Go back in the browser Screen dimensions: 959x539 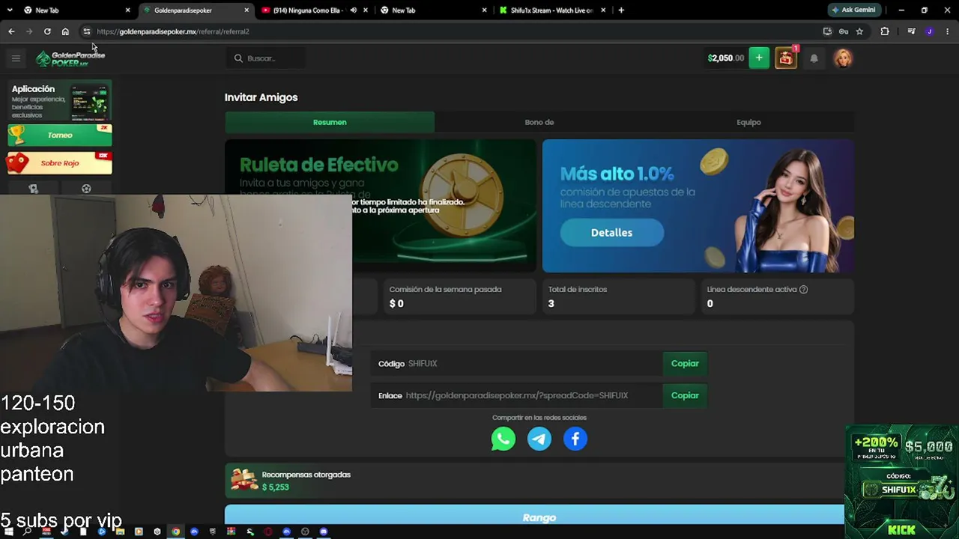coord(11,31)
